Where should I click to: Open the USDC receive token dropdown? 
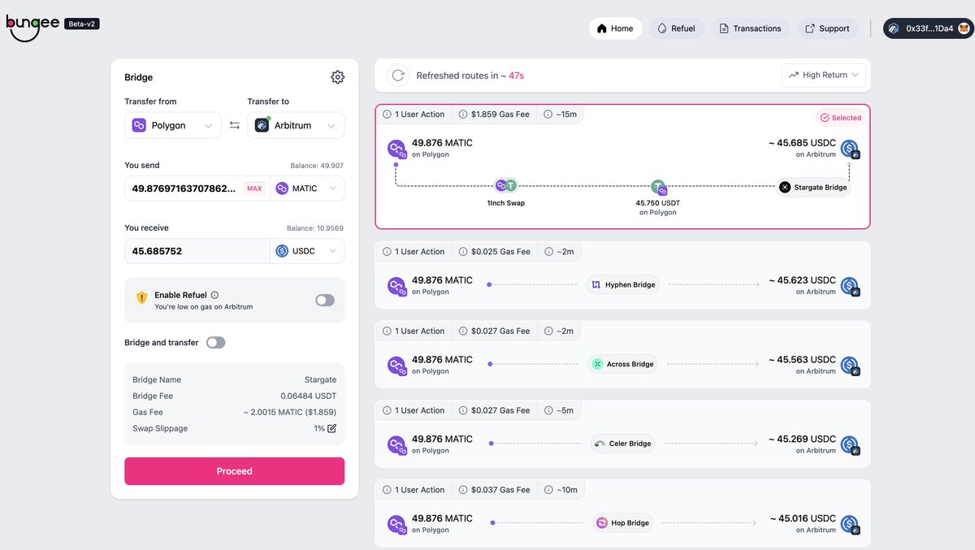(307, 251)
